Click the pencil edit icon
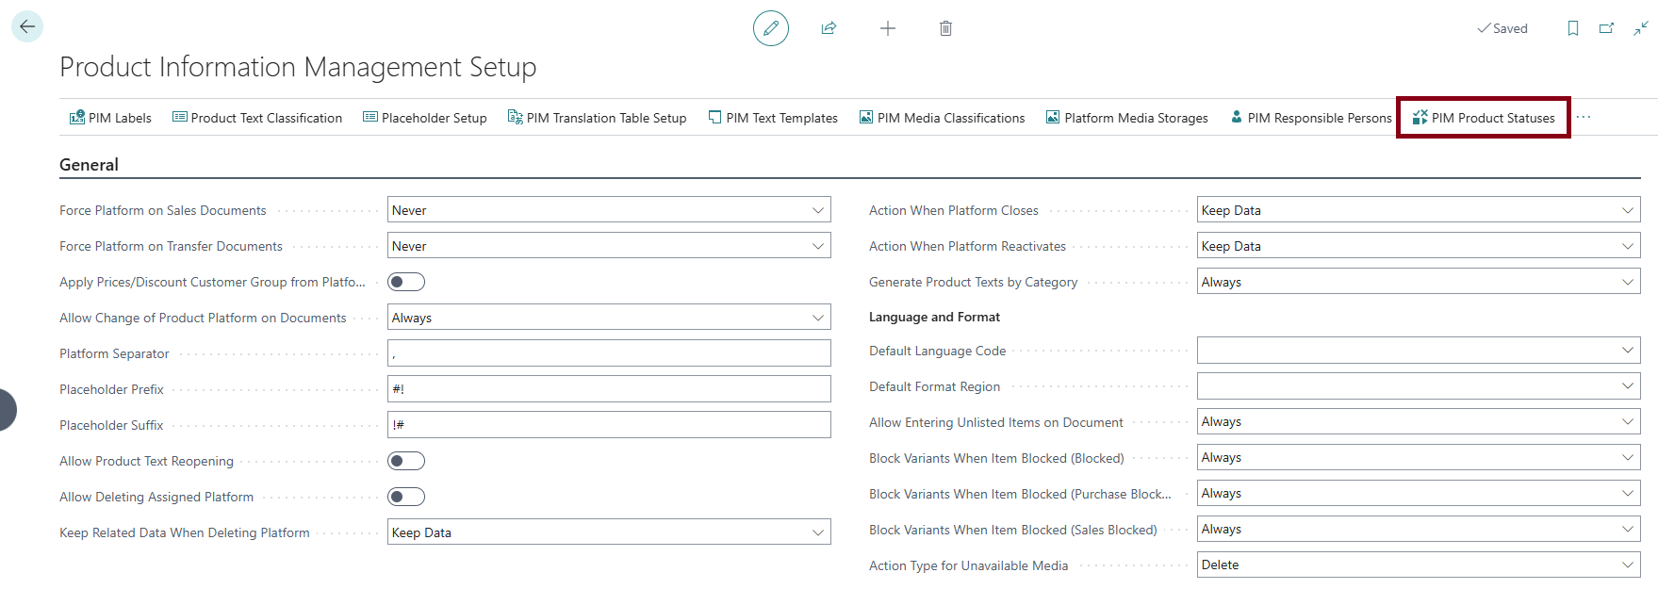 [x=771, y=28]
